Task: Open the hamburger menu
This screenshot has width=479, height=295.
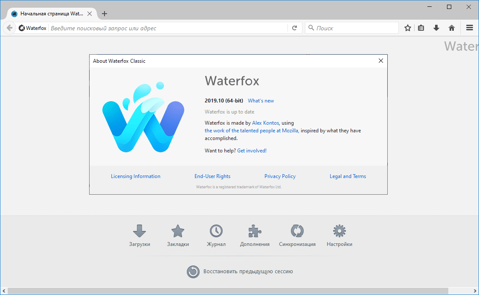Action: [x=470, y=28]
